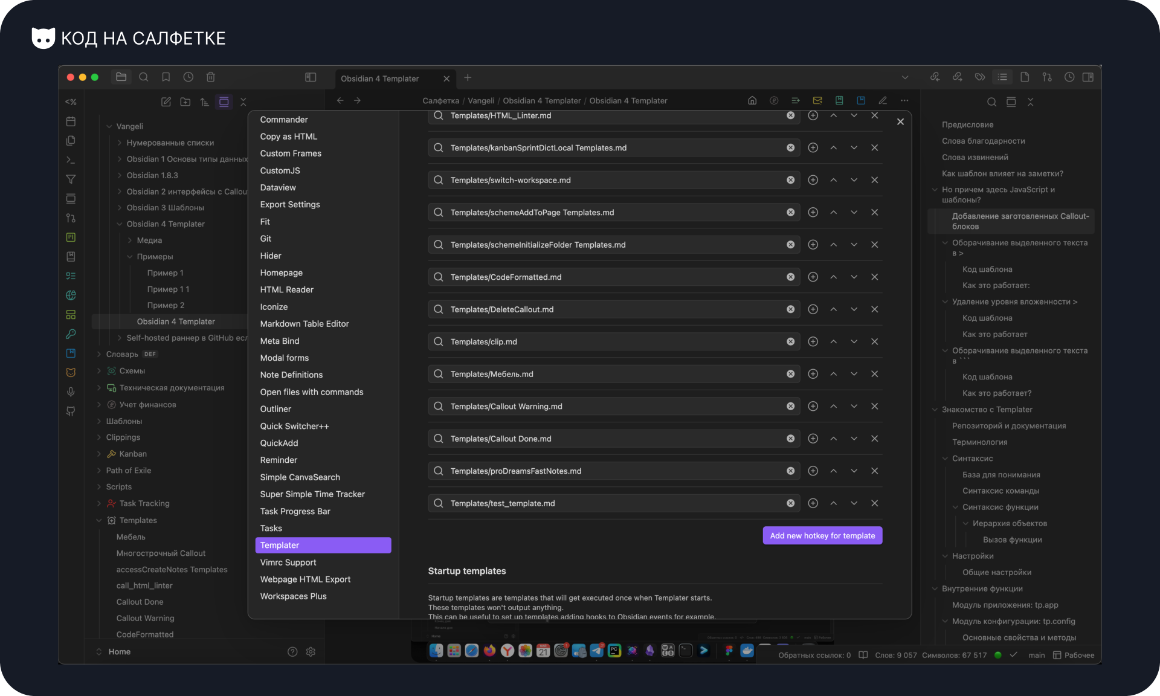Open command palette terminal icon in ribbon
This screenshot has width=1160, height=696.
tap(71, 160)
